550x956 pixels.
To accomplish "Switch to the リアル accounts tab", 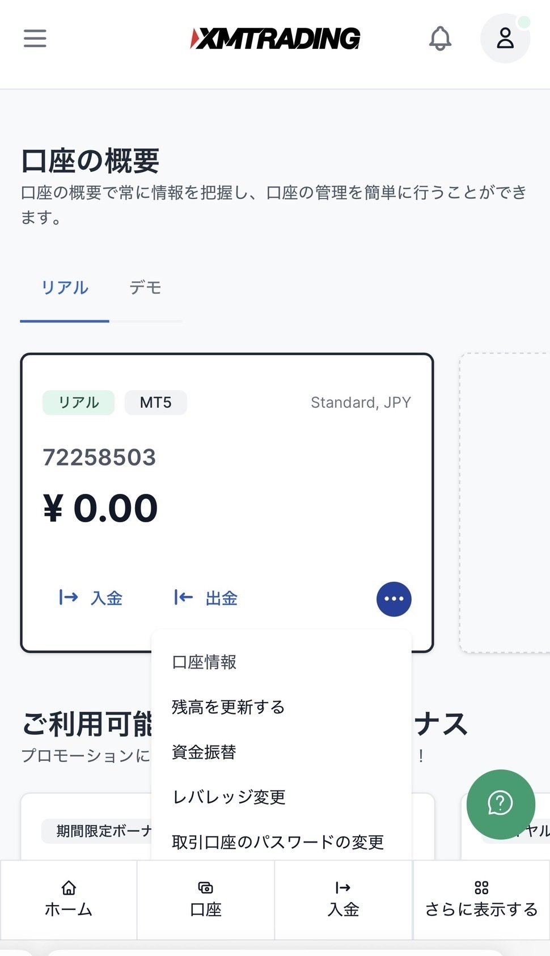I will 65,288.
